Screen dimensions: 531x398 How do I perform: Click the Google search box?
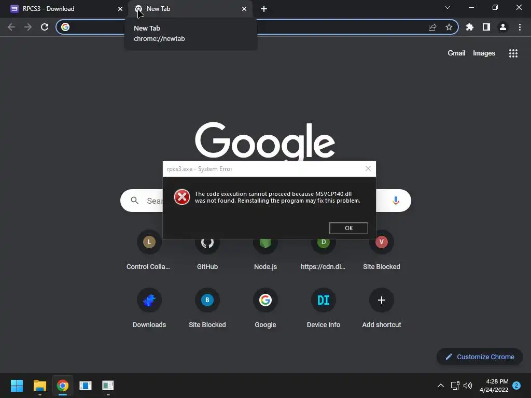(265, 201)
